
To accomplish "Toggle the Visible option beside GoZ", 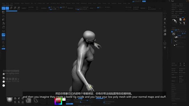I will (181, 13).
